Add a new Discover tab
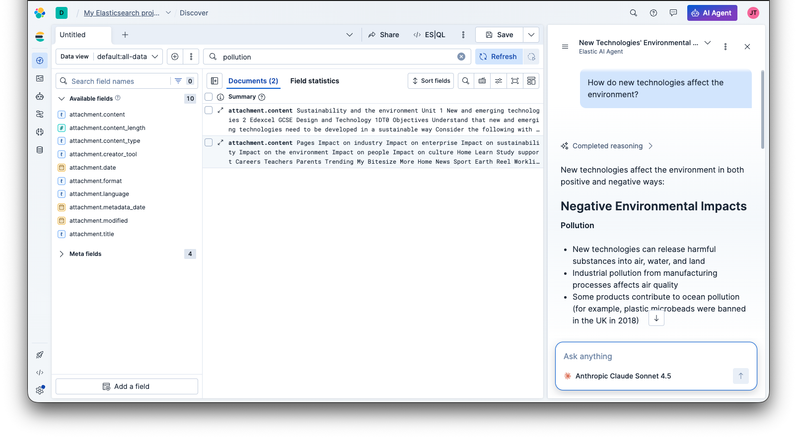The width and height of the screenshot is (797, 439). tap(125, 35)
